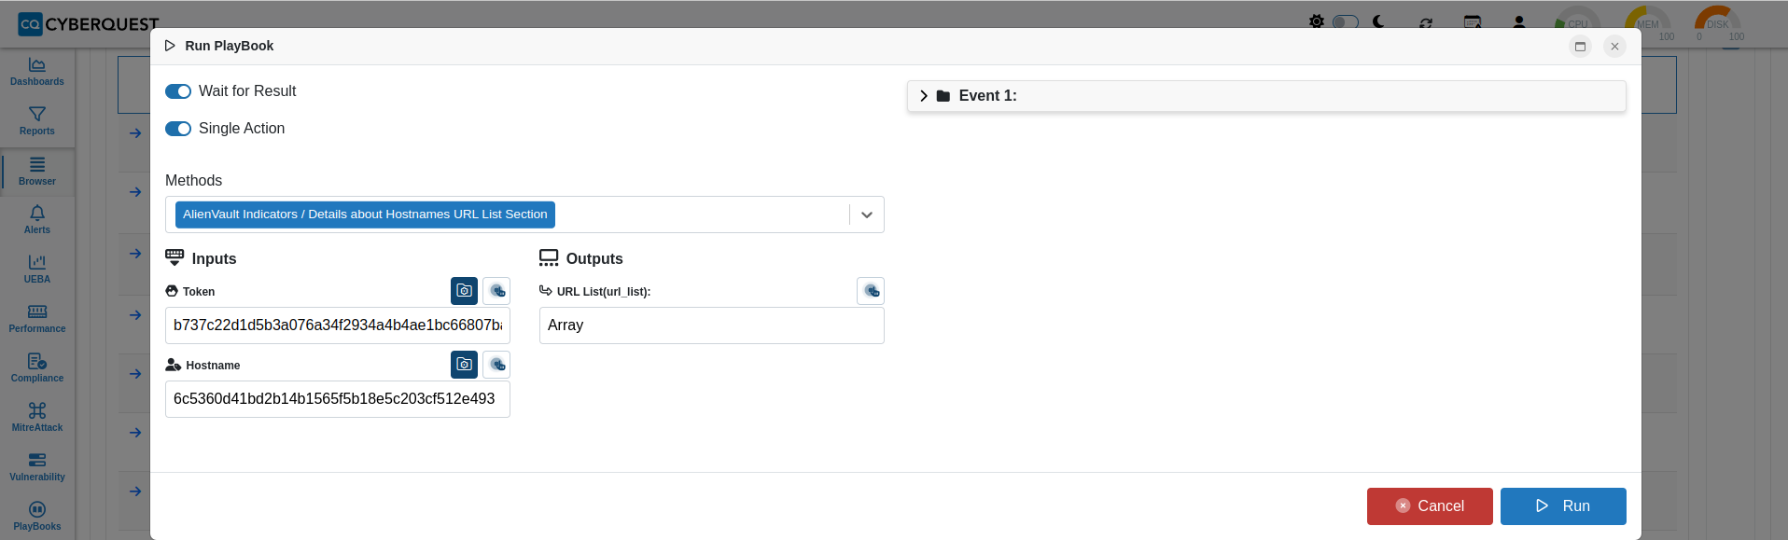
Task: Click into the Hostname input field
Action: 338,399
